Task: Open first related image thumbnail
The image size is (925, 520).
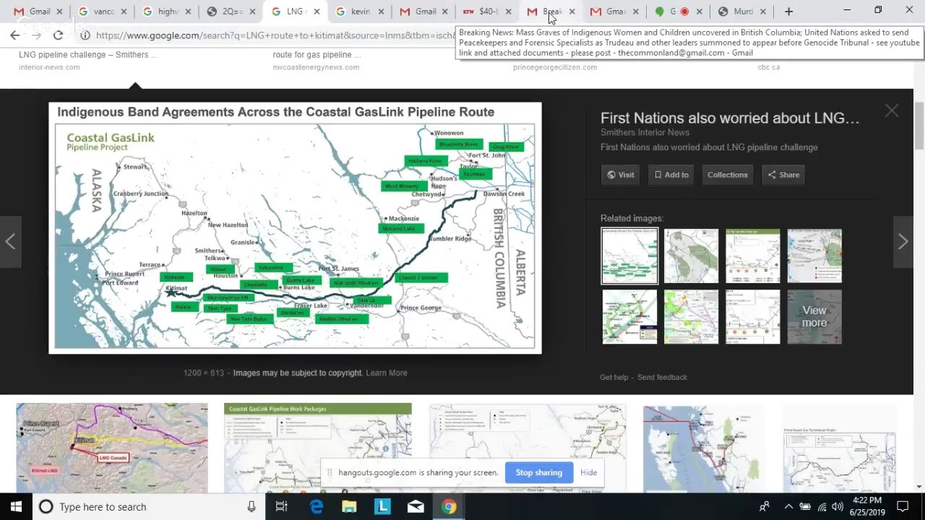Action: pyautogui.click(x=629, y=256)
